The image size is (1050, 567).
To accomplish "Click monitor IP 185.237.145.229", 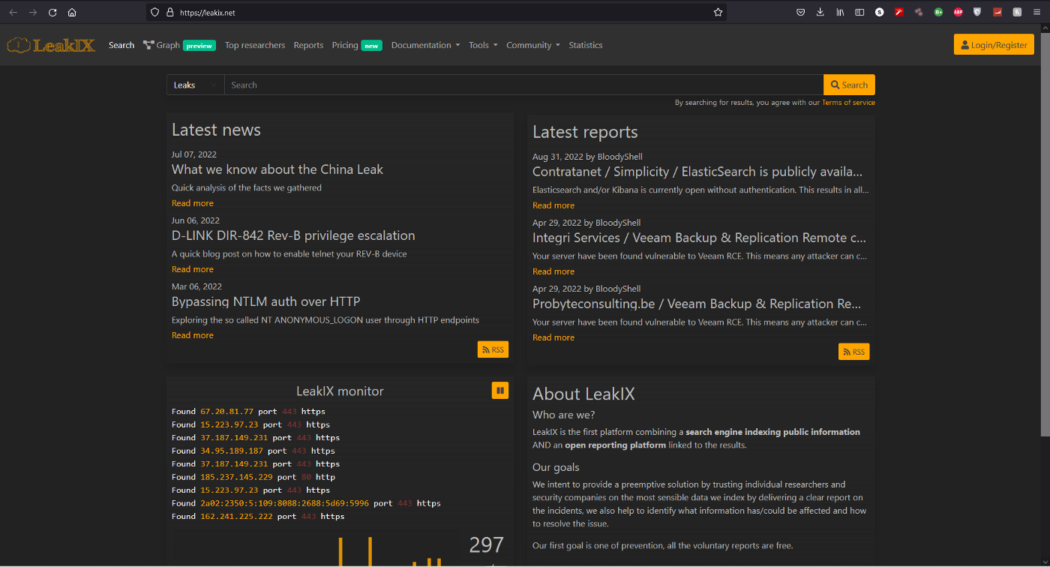I will coord(236,477).
